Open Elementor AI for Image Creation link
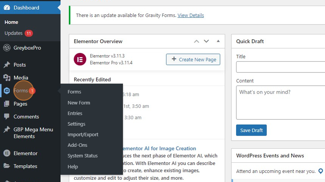Image resolution: width=325 pixels, height=182 pixels. (159, 148)
